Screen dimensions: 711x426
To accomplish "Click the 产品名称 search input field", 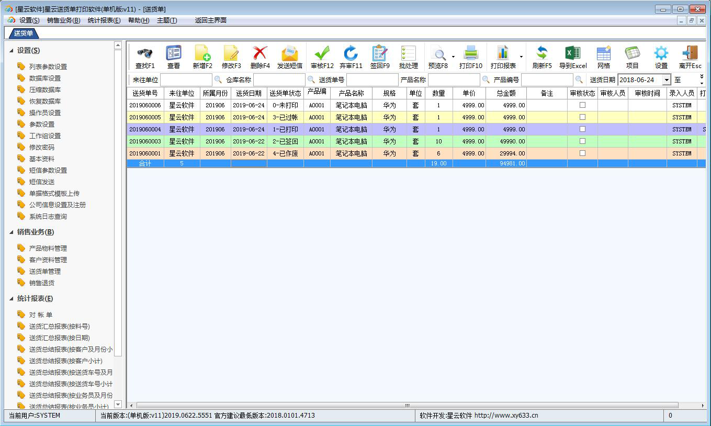I will click(453, 80).
